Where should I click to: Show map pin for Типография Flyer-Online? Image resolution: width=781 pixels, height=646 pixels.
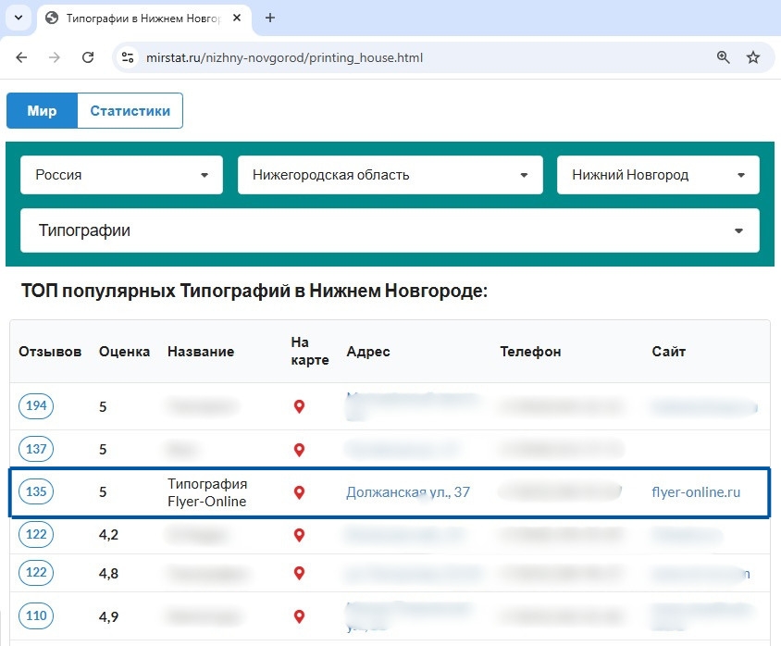[299, 492]
